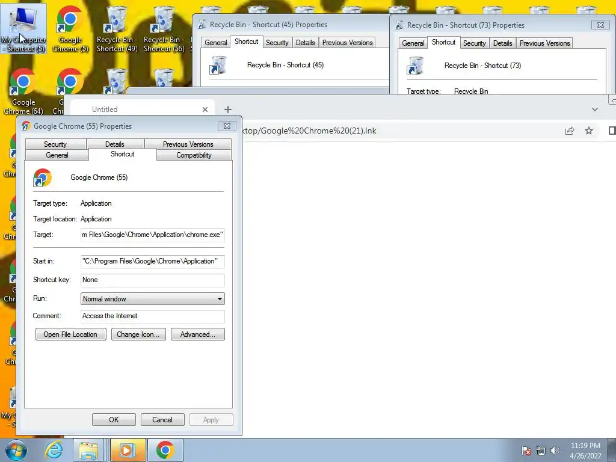
Task: Confirm with the OK button
Action: coord(114,419)
